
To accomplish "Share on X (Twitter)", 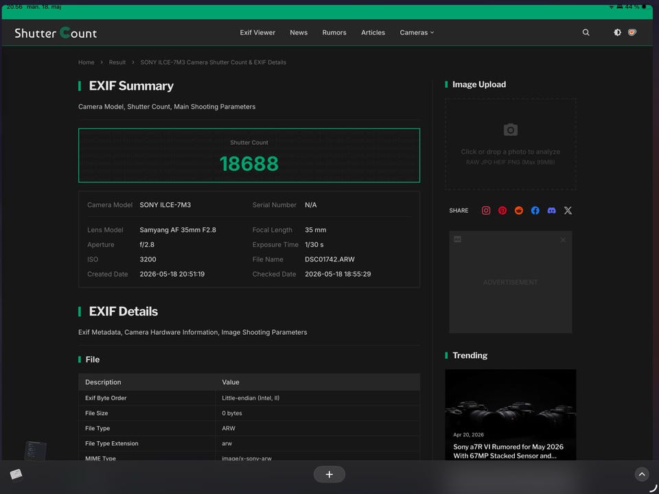I will (568, 211).
